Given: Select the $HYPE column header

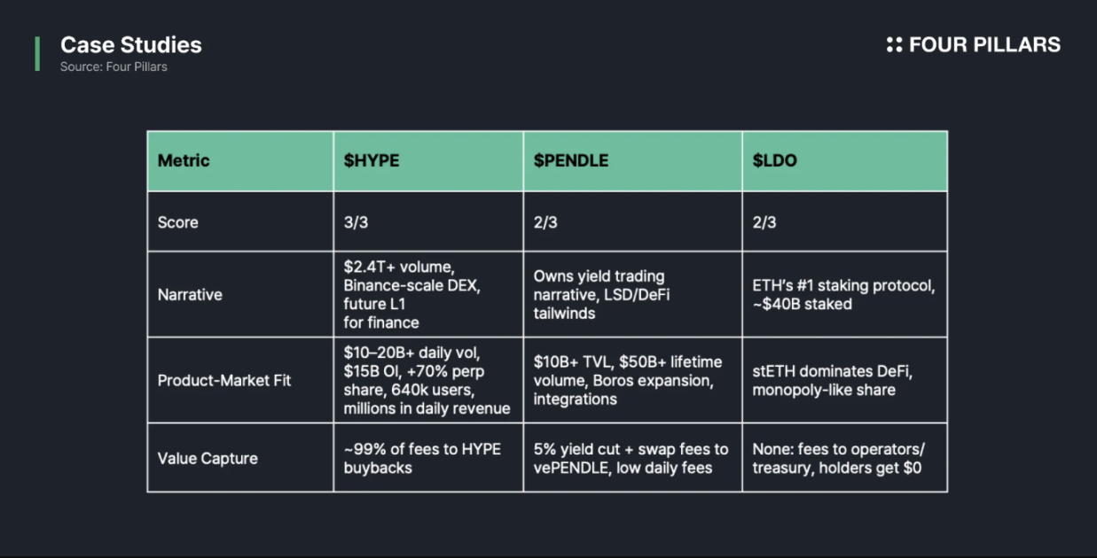Looking at the screenshot, I should click(372, 160).
